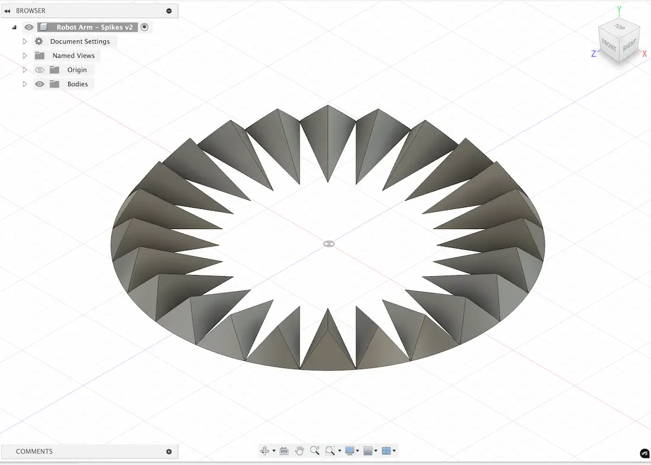Click the Grid and Snaps icon
Screen dimensions: 651x465
tap(368, 451)
